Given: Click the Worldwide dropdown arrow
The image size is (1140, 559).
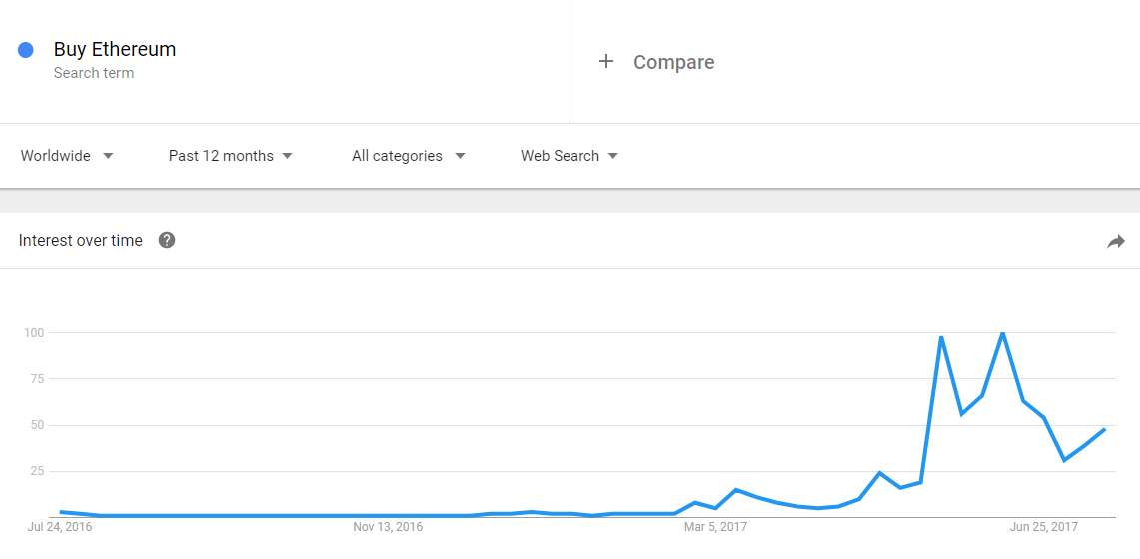Looking at the screenshot, I should pyautogui.click(x=108, y=156).
